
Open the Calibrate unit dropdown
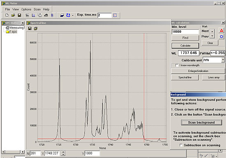223,60
